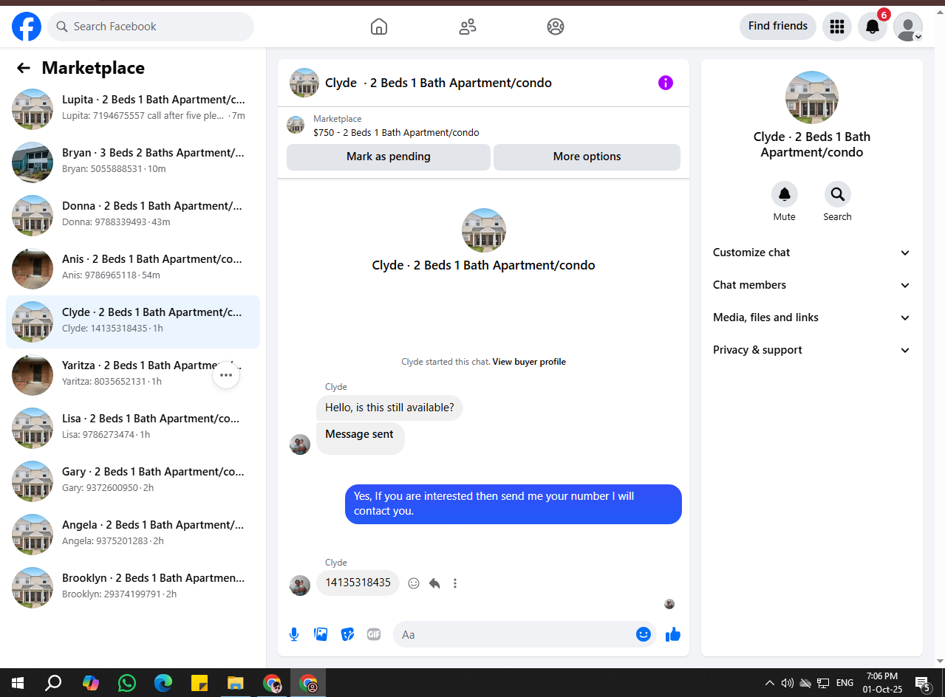Screen dimensions: 945x697
Task: Open the account profile menu
Action: pos(907,27)
